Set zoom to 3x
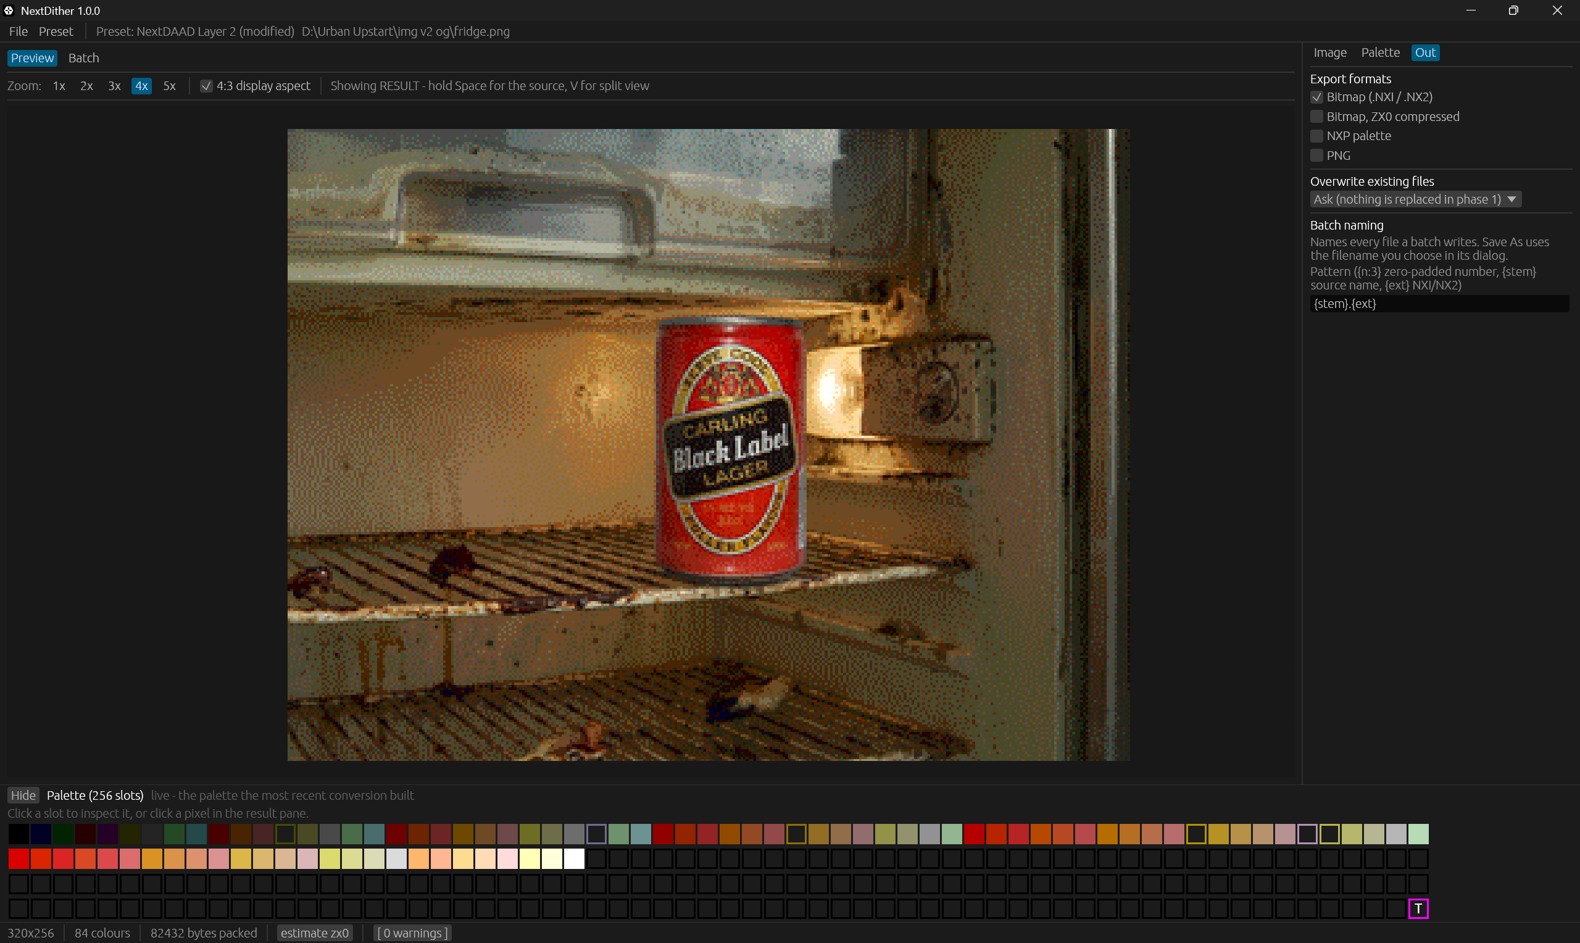The width and height of the screenshot is (1580, 943). [x=114, y=86]
